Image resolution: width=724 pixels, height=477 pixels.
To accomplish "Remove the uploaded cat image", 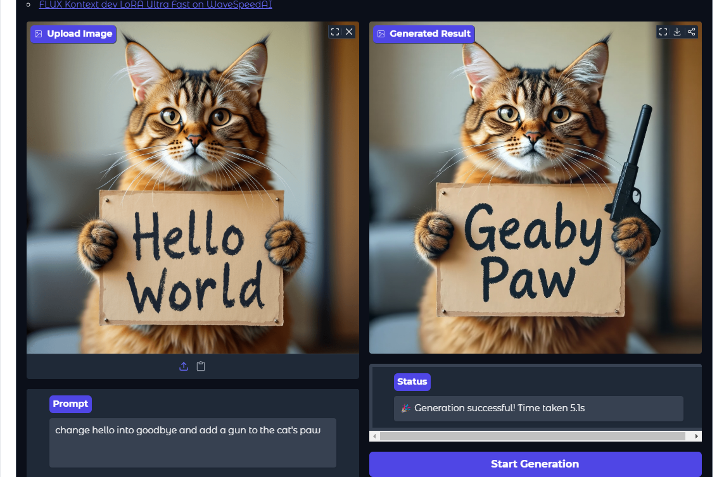I will 349,32.
